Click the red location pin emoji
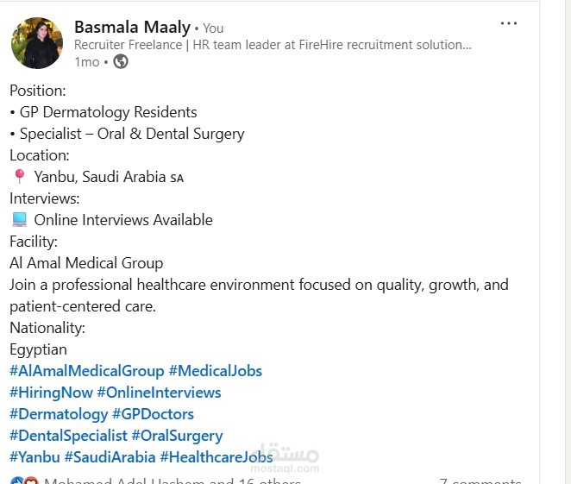 pyautogui.click(x=19, y=177)
